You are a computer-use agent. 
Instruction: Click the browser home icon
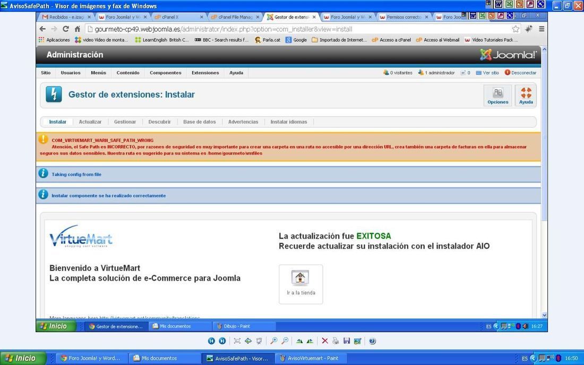point(77,29)
